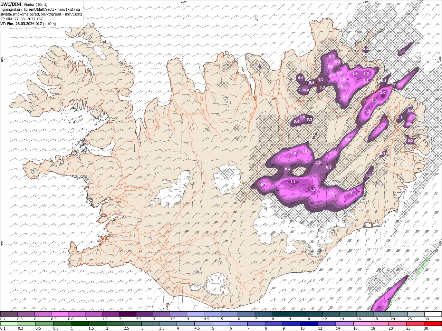The image size is (442, 331).
Task: Click the 0.4 legend scale label
Action: [37, 319]
